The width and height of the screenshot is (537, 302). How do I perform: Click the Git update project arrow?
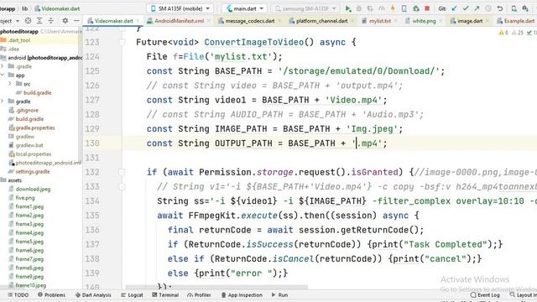coord(455,8)
